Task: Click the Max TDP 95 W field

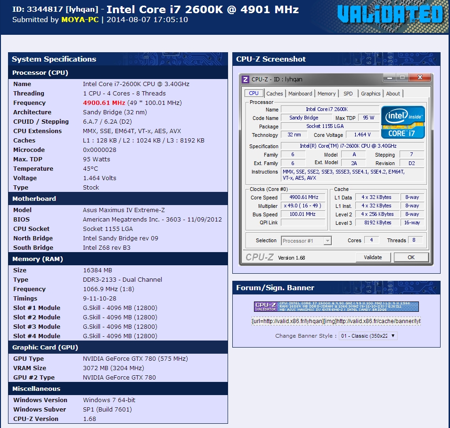Action: click(368, 118)
